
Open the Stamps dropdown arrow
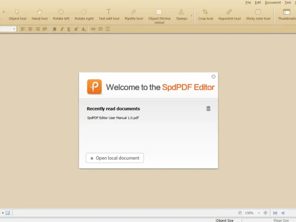click(191, 16)
